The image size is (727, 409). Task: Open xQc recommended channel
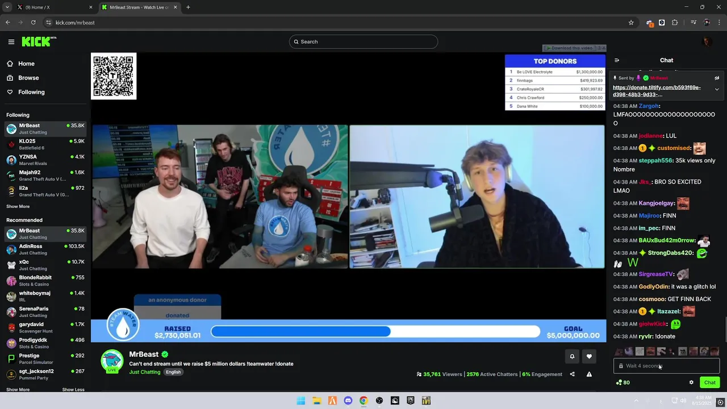coord(45,265)
